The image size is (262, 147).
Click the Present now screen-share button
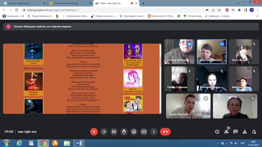(144, 132)
